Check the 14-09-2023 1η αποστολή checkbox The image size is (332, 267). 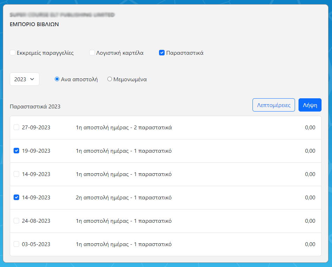pos(16,174)
